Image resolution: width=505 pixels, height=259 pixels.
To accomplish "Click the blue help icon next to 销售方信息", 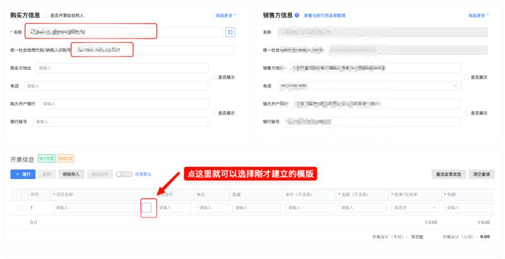I will 297,15.
